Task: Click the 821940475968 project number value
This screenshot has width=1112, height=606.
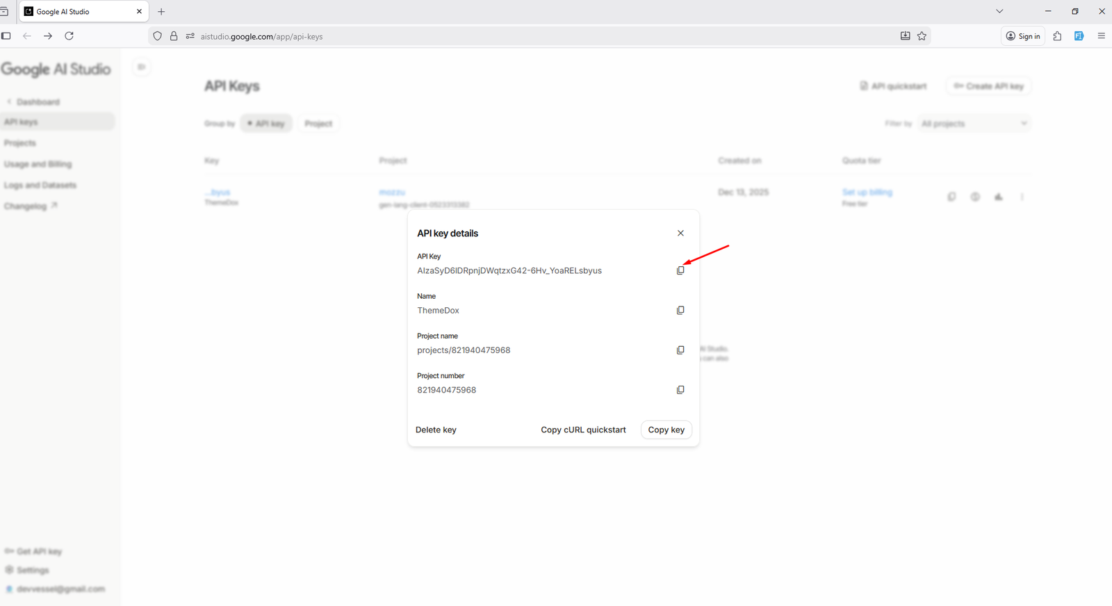Action: tap(446, 390)
